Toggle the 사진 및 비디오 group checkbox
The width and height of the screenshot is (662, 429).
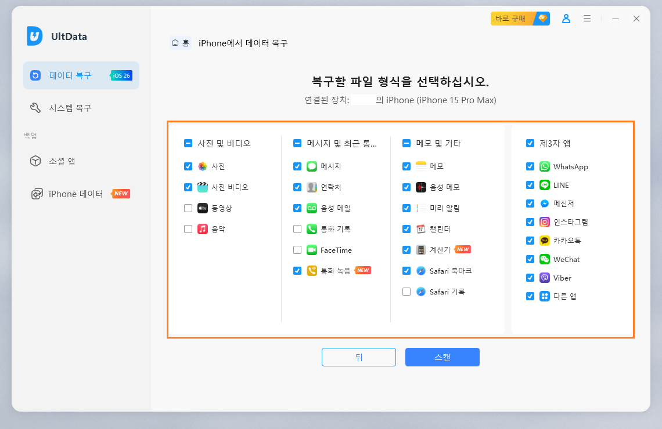[187, 142]
